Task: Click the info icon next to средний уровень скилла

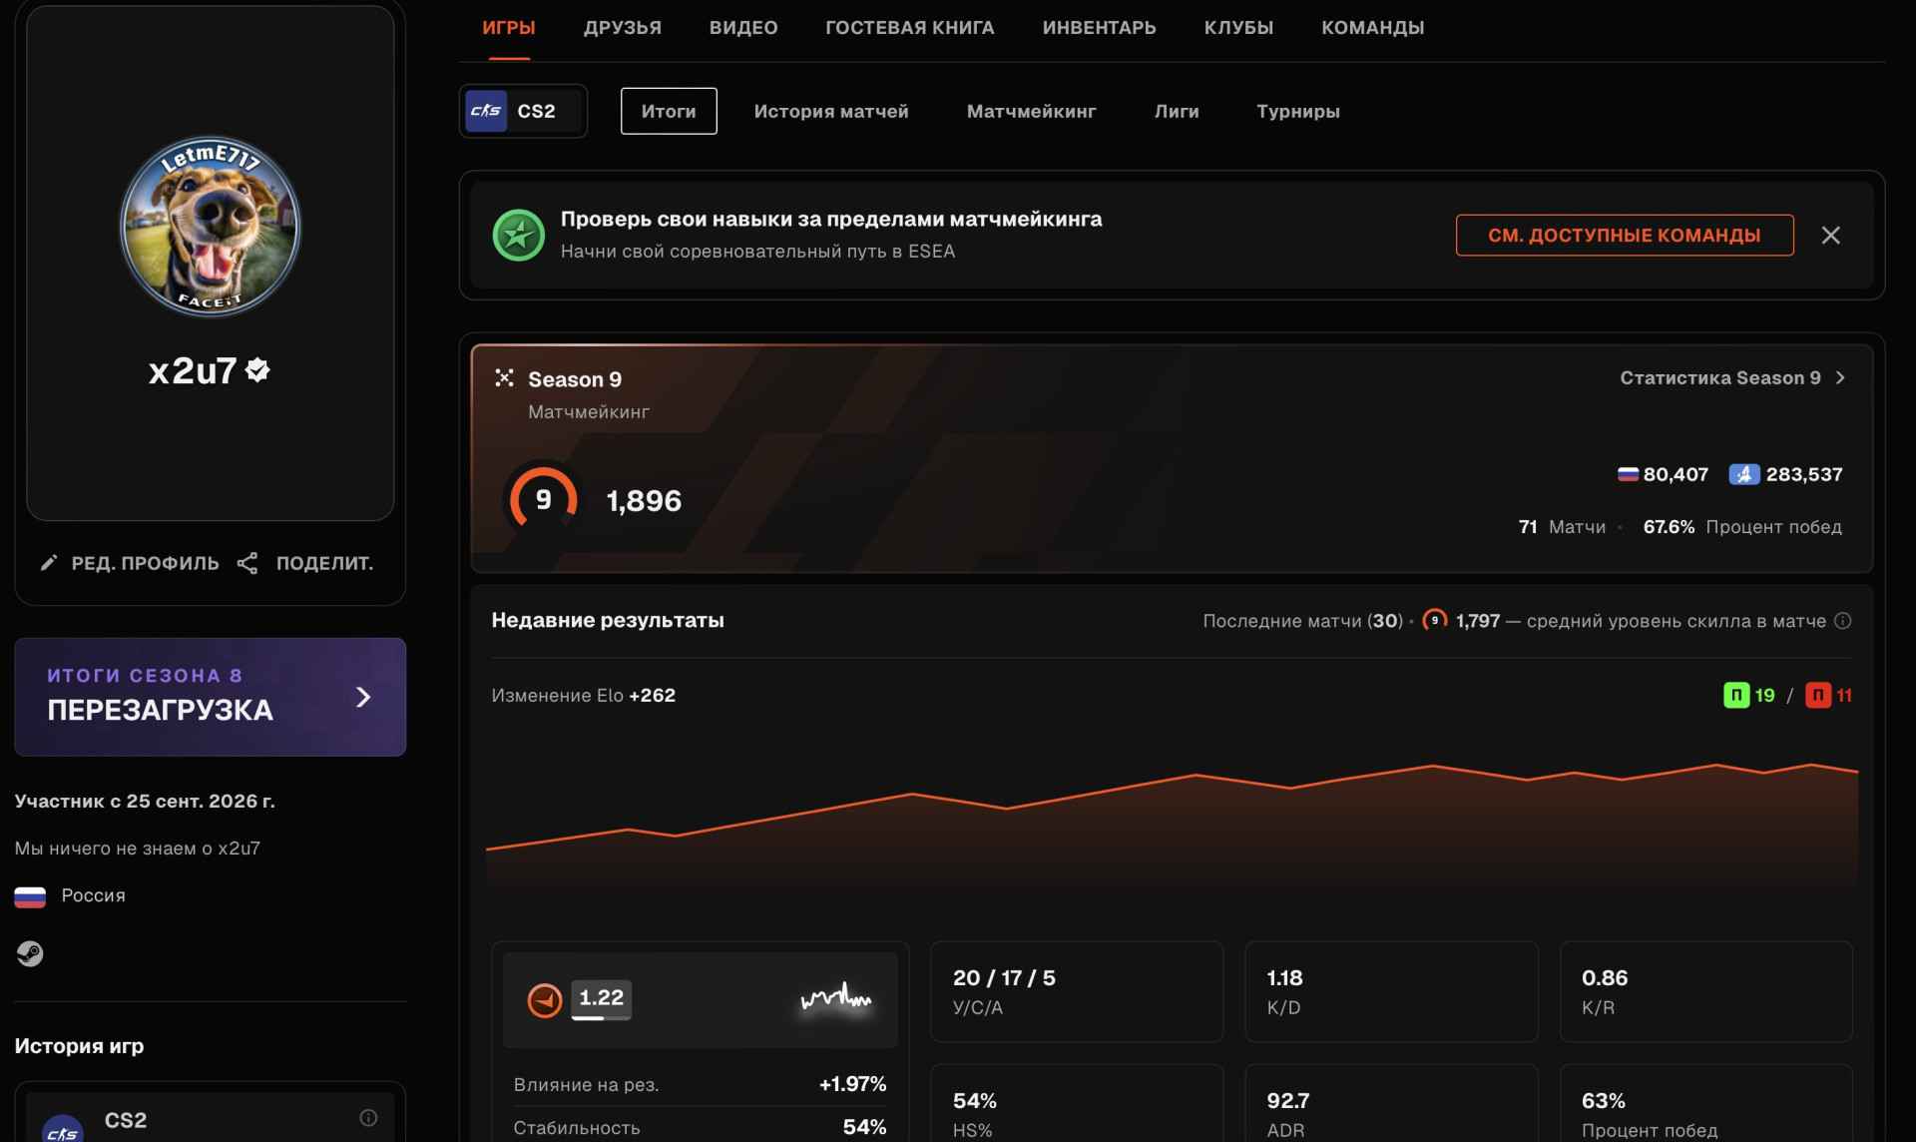Action: tap(1842, 620)
